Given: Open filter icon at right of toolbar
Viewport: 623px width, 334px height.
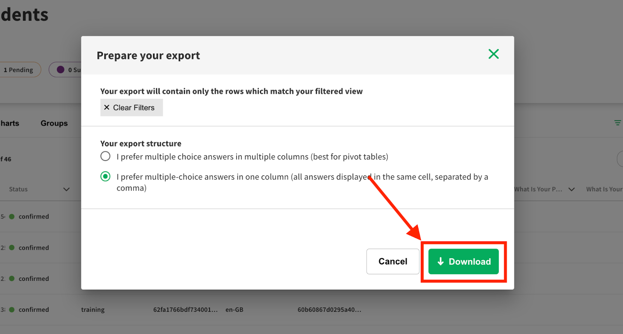Looking at the screenshot, I should tap(618, 123).
